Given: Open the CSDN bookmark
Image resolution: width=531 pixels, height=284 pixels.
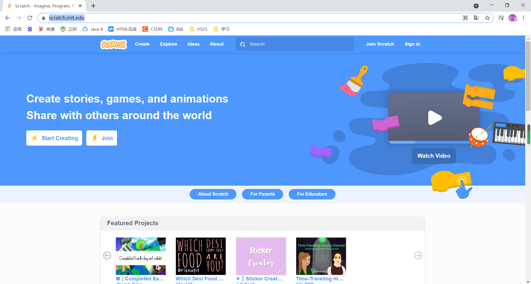Looking at the screenshot, I should click(152, 29).
